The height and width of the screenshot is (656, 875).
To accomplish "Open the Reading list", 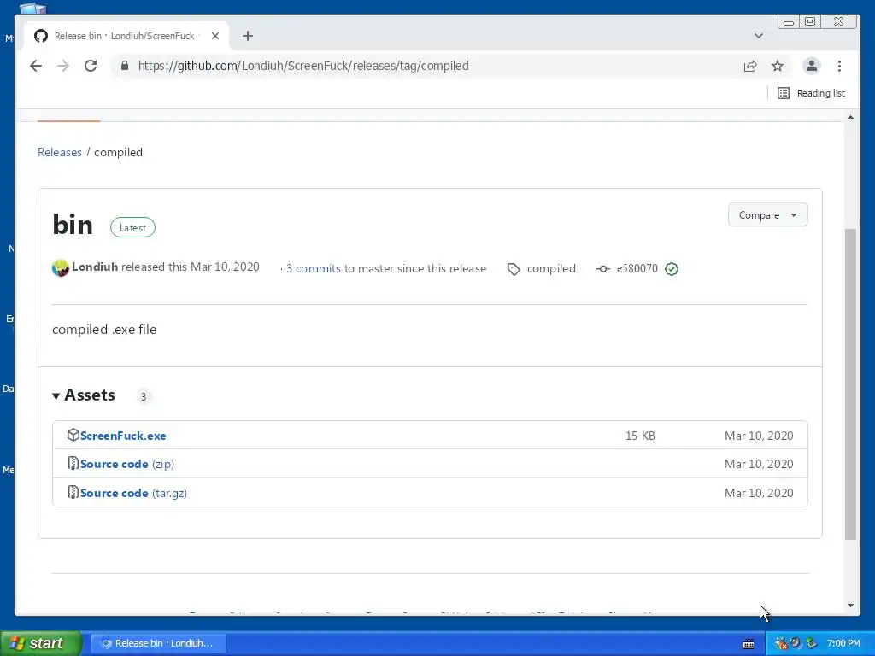I will coord(811,93).
